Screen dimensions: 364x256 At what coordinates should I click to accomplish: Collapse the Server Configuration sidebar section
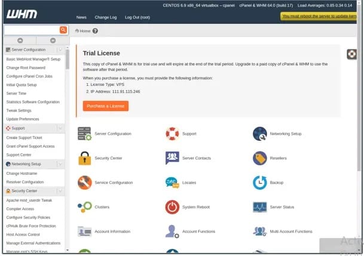point(60,50)
